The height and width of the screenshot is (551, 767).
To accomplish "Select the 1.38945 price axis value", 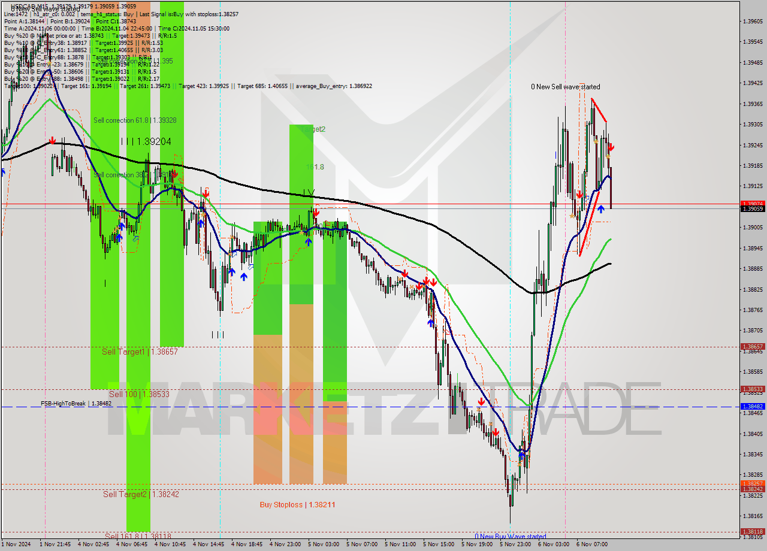I will pyautogui.click(x=753, y=248).
